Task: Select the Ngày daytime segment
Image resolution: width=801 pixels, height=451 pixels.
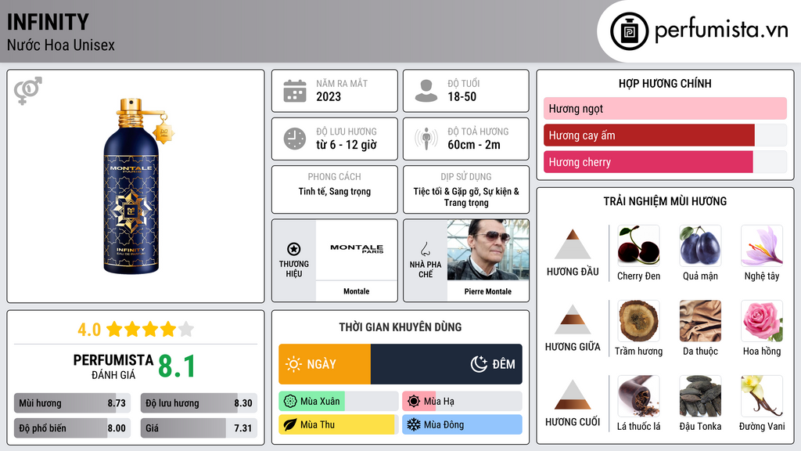Action: click(x=325, y=364)
